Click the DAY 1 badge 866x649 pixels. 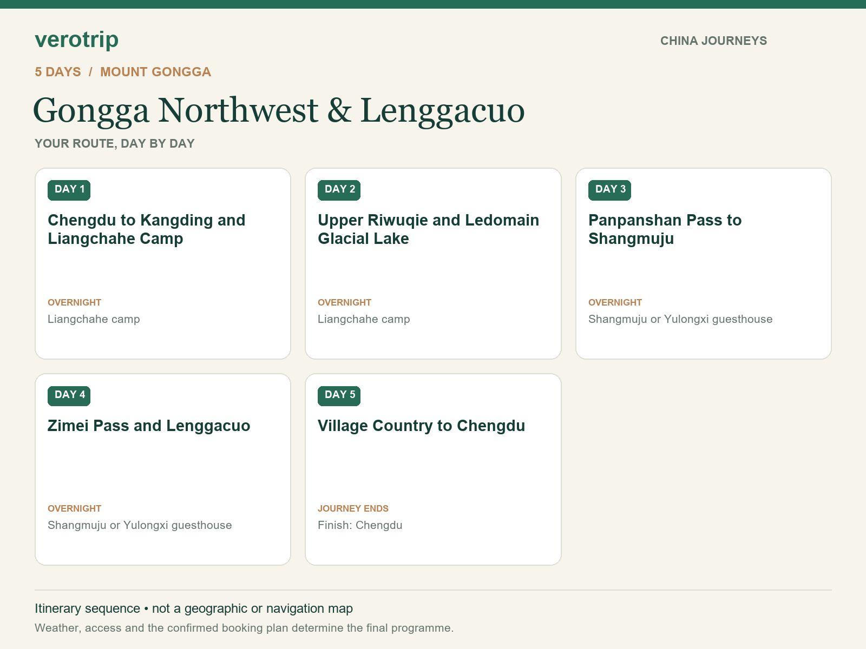coord(69,190)
